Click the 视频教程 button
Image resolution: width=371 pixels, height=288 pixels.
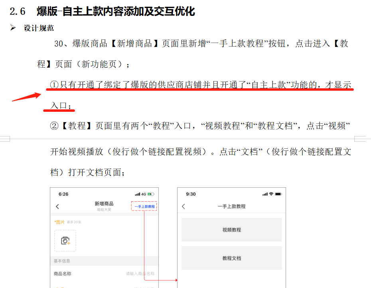[232, 230]
